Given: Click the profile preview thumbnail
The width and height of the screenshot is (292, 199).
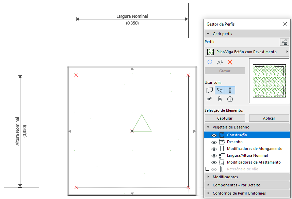Looking at the screenshot, I should [x=269, y=81].
